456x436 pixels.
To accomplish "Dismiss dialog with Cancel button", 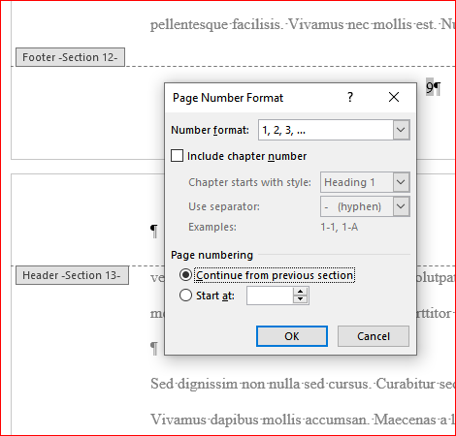I will 374,336.
